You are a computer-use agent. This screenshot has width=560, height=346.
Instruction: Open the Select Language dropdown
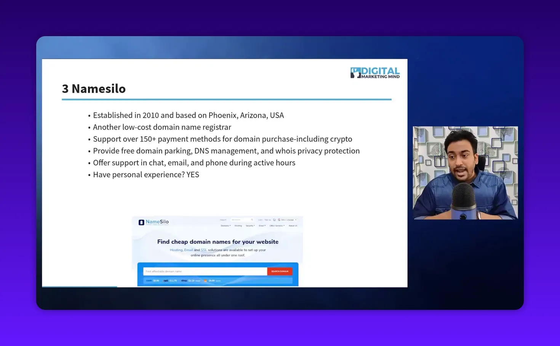click(288, 220)
